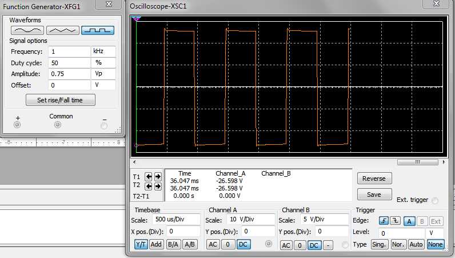Click the trigger Level value field
The width and height of the screenshot is (455, 258).
coord(402,233)
